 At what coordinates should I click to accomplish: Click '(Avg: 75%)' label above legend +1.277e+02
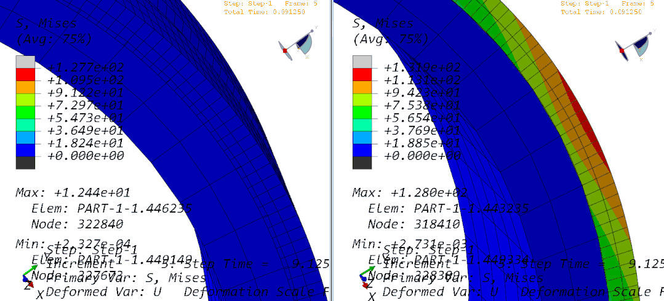click(x=54, y=40)
